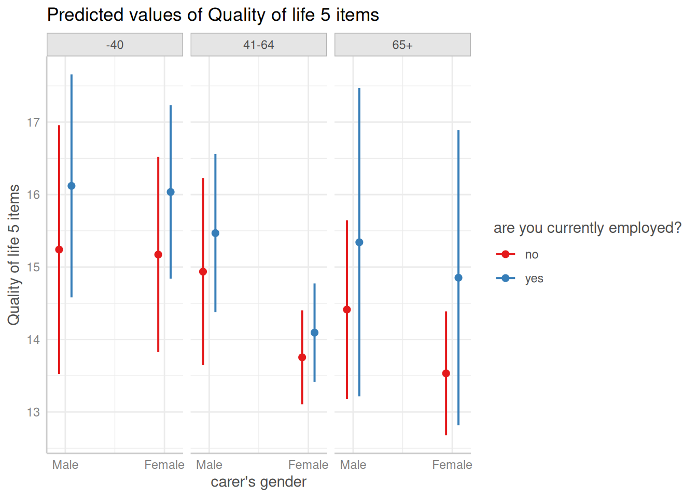Click the blue Female point in the 65+ panel
This screenshot has height=498, width=697.
458,278
